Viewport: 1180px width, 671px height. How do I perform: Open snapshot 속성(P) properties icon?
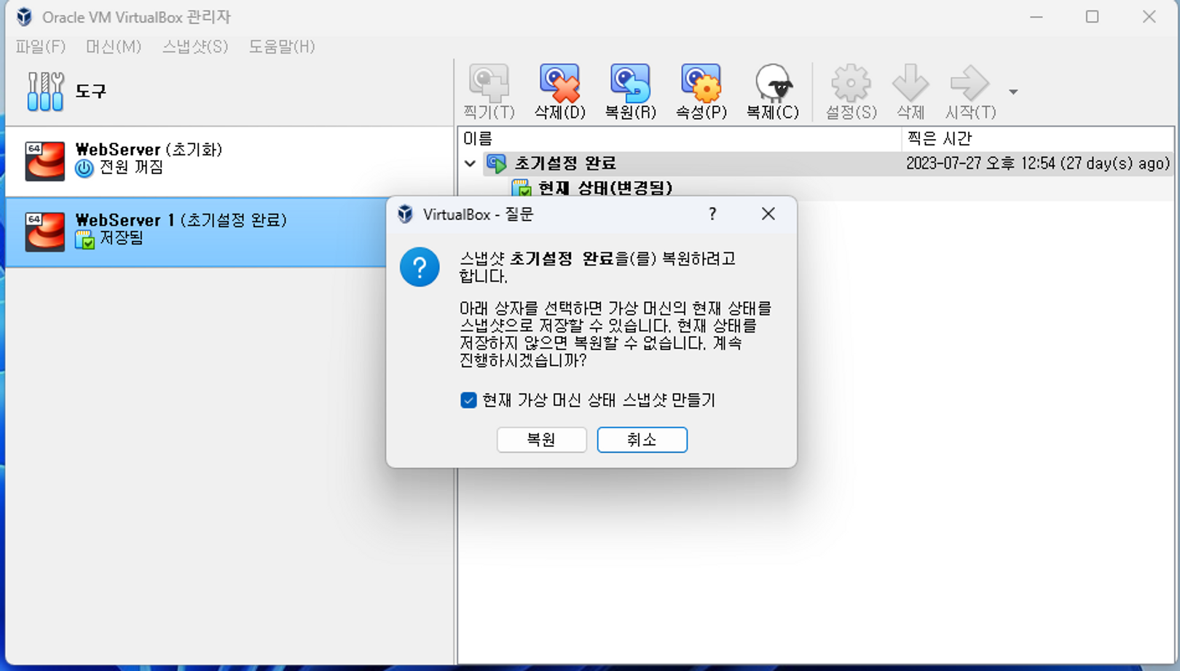(701, 82)
